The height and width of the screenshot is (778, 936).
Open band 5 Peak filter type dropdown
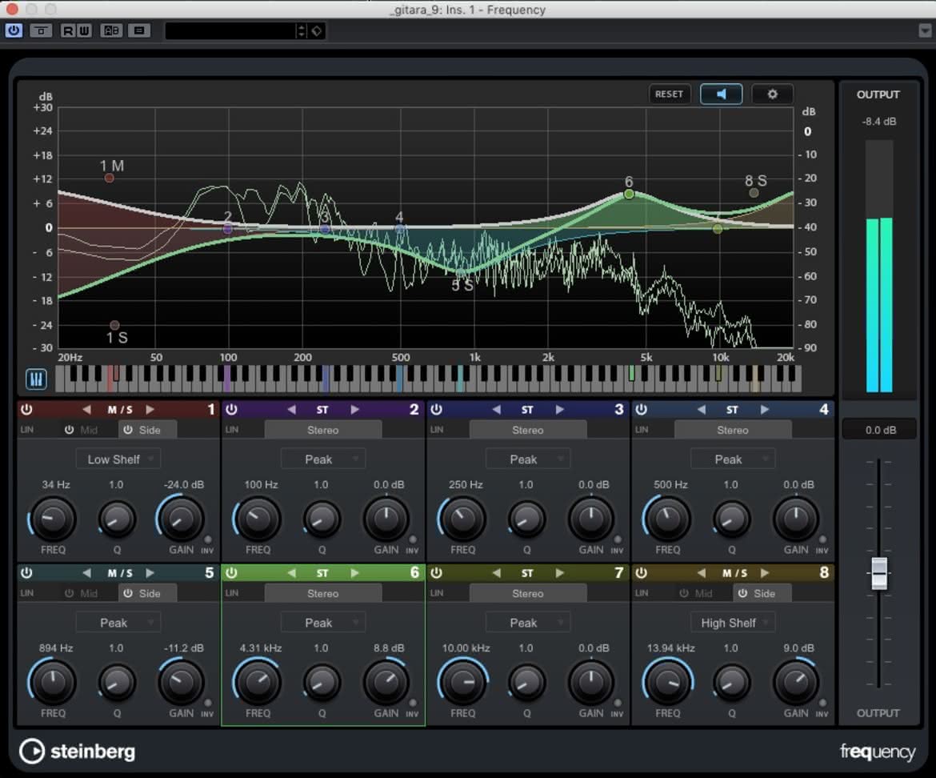coord(118,623)
